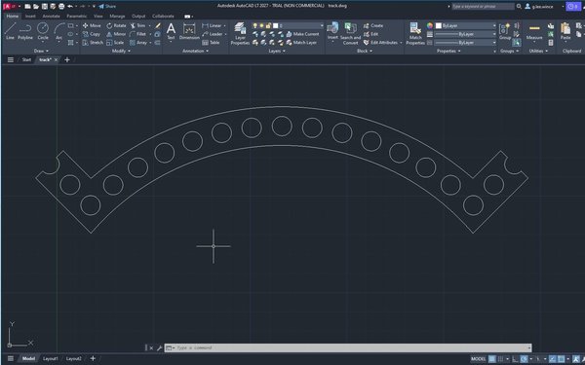Click the Rotate tool
This screenshot has height=365, width=585.
(116, 25)
